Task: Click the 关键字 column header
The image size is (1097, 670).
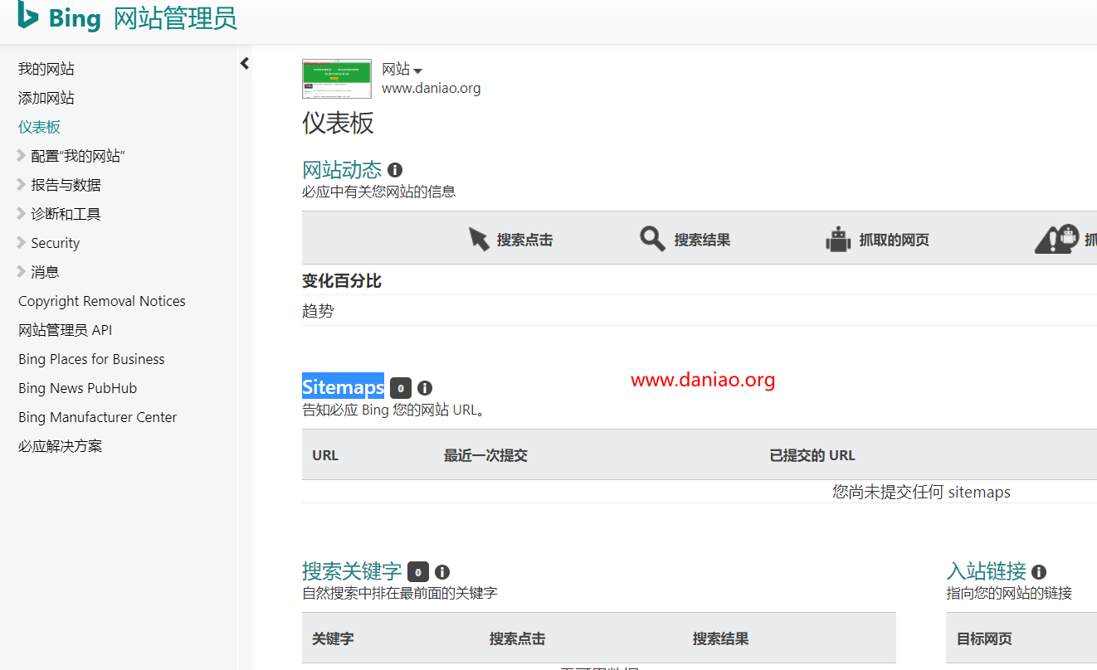Action: (333, 638)
